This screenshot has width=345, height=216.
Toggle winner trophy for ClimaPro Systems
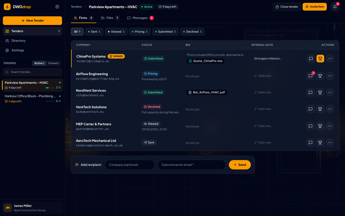320,59
